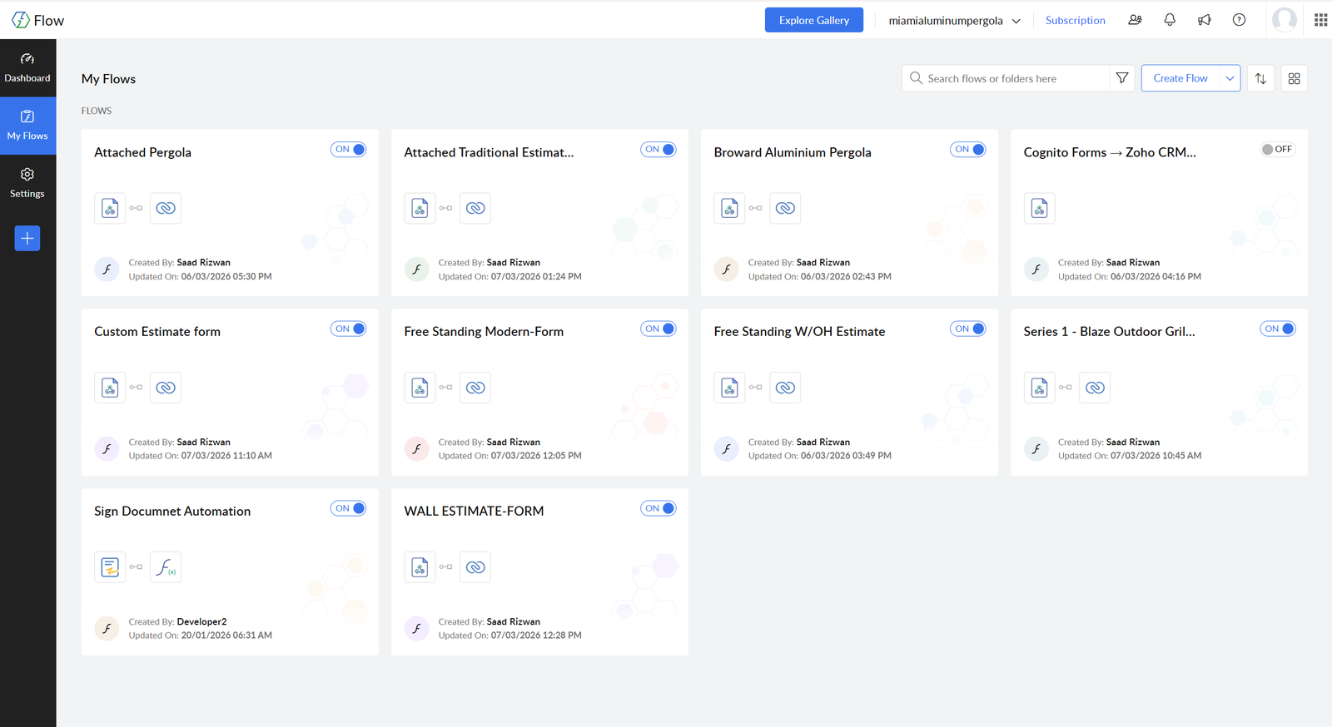Open the filter funnel icon

[1122, 78]
